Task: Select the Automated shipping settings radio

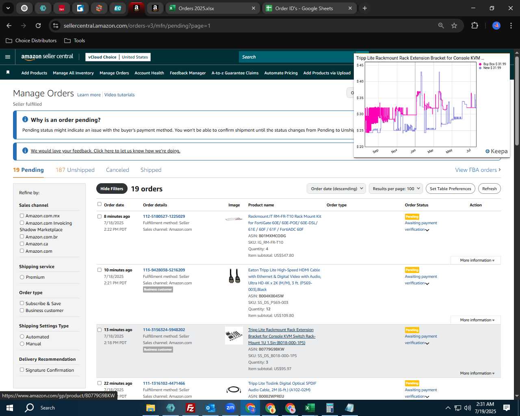Action: point(22,336)
